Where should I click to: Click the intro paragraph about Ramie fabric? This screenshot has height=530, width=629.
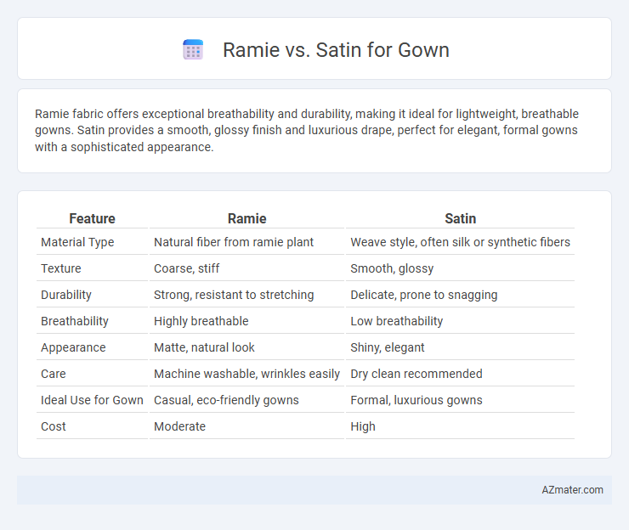pos(307,130)
